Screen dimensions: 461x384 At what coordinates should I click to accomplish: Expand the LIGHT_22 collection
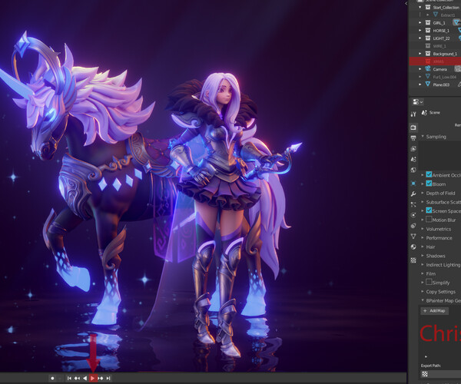tap(420, 38)
